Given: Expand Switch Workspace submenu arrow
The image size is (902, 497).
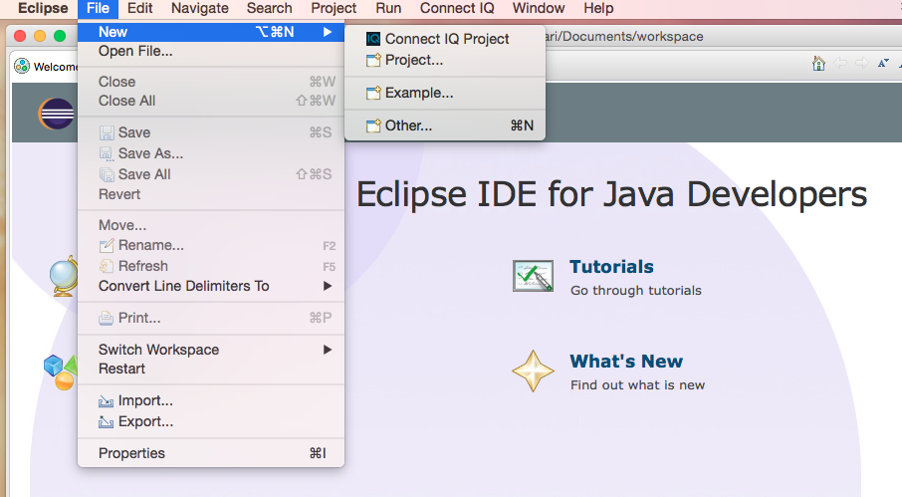Looking at the screenshot, I should 328,350.
